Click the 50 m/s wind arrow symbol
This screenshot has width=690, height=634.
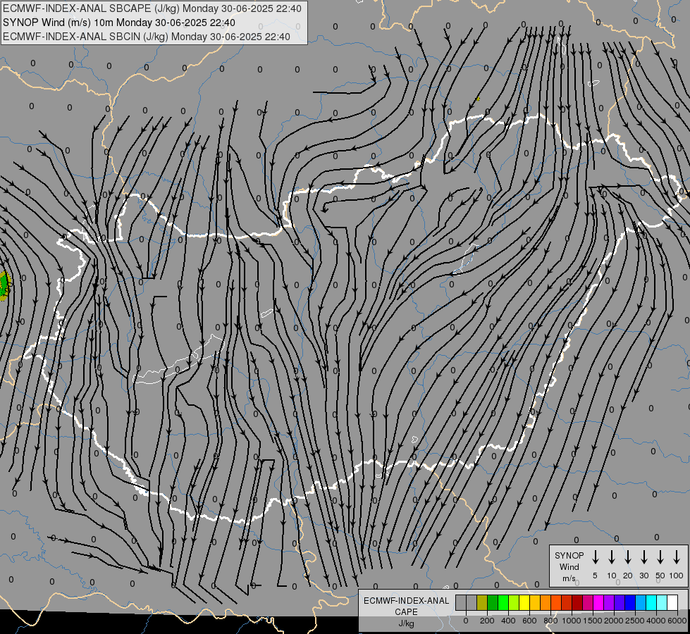[660, 557]
